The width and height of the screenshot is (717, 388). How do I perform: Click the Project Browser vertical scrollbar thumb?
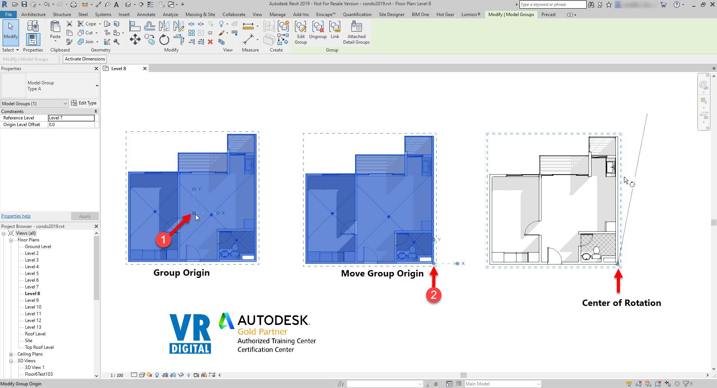(96, 268)
